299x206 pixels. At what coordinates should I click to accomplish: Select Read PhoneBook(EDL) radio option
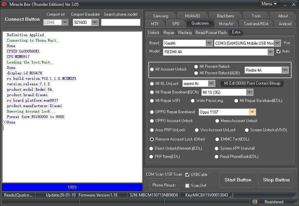(x=216, y=157)
